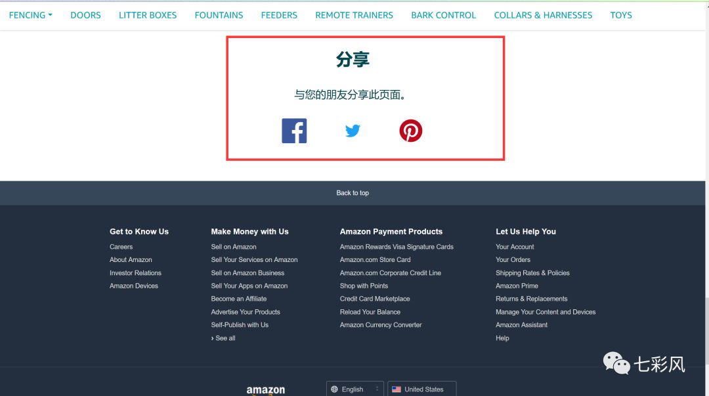Open Sell Your Apps on Amazon
The image size is (709, 396).
249,286
